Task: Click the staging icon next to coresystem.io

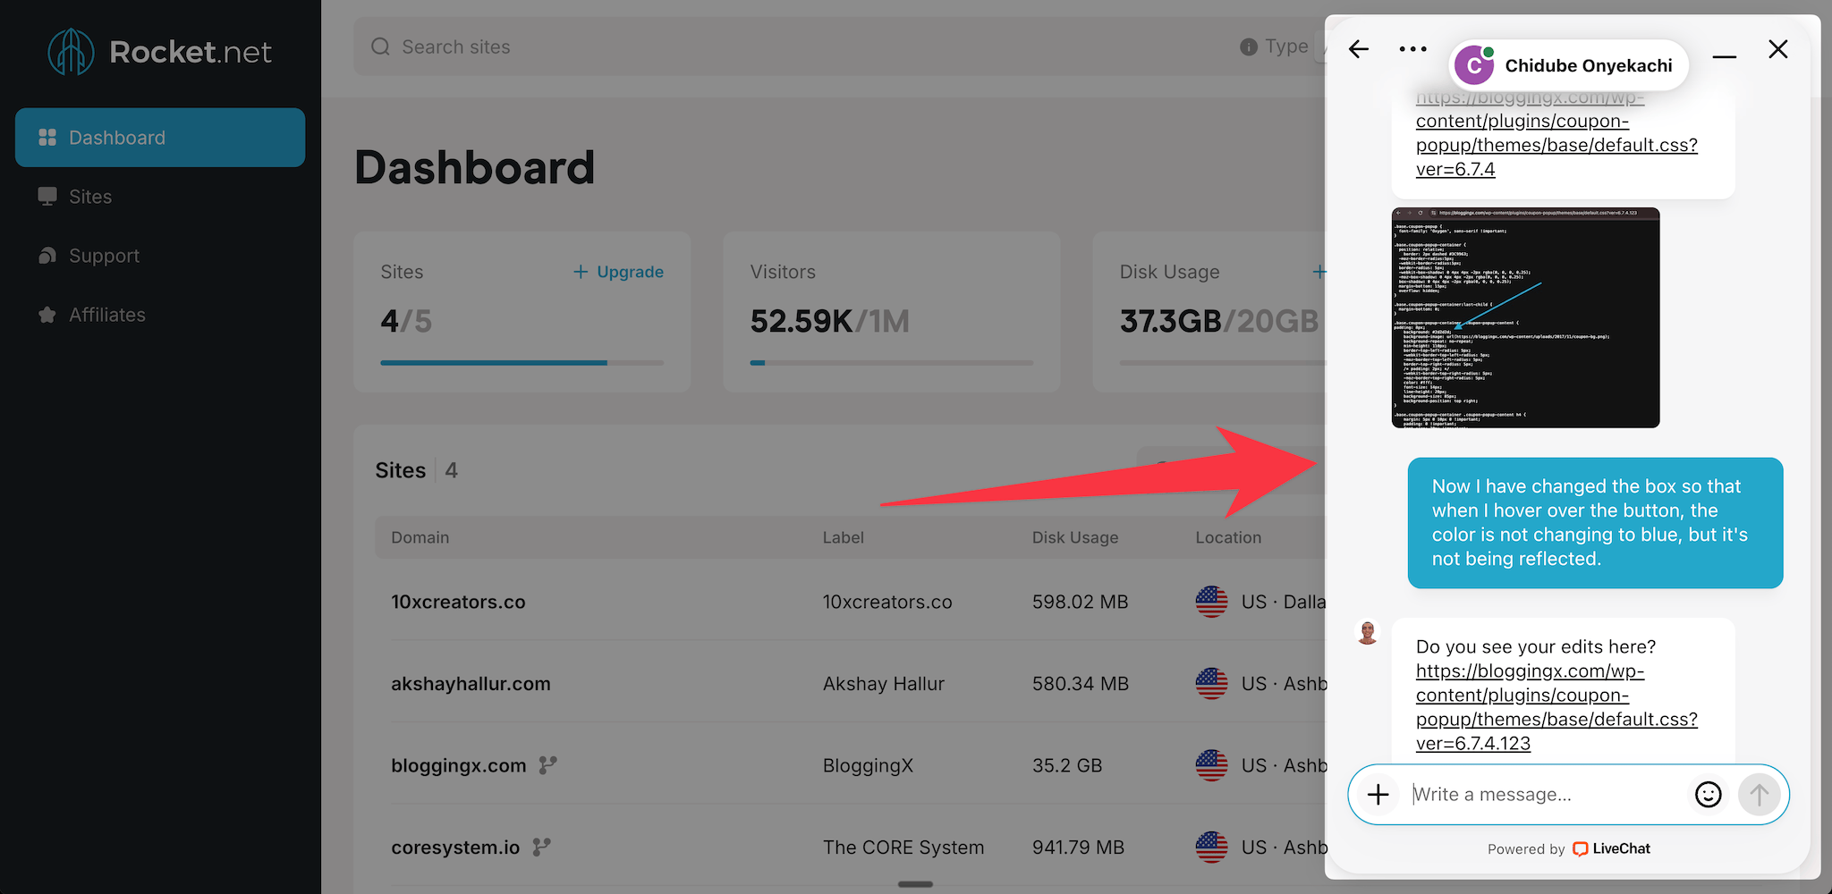Action: click(541, 847)
